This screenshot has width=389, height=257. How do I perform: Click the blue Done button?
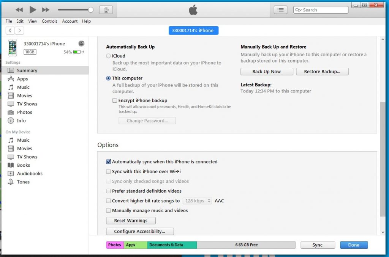pyautogui.click(x=354, y=245)
